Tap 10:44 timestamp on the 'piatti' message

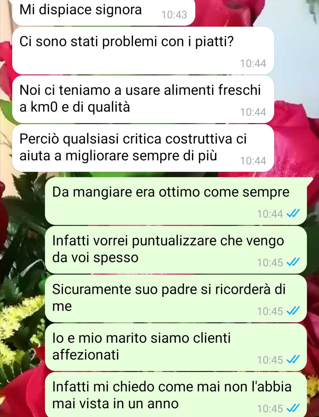coord(253,63)
